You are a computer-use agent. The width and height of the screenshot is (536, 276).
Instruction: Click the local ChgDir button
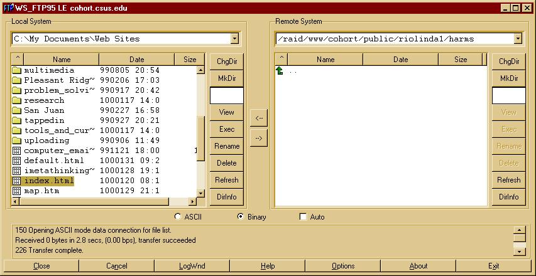pyautogui.click(x=227, y=61)
